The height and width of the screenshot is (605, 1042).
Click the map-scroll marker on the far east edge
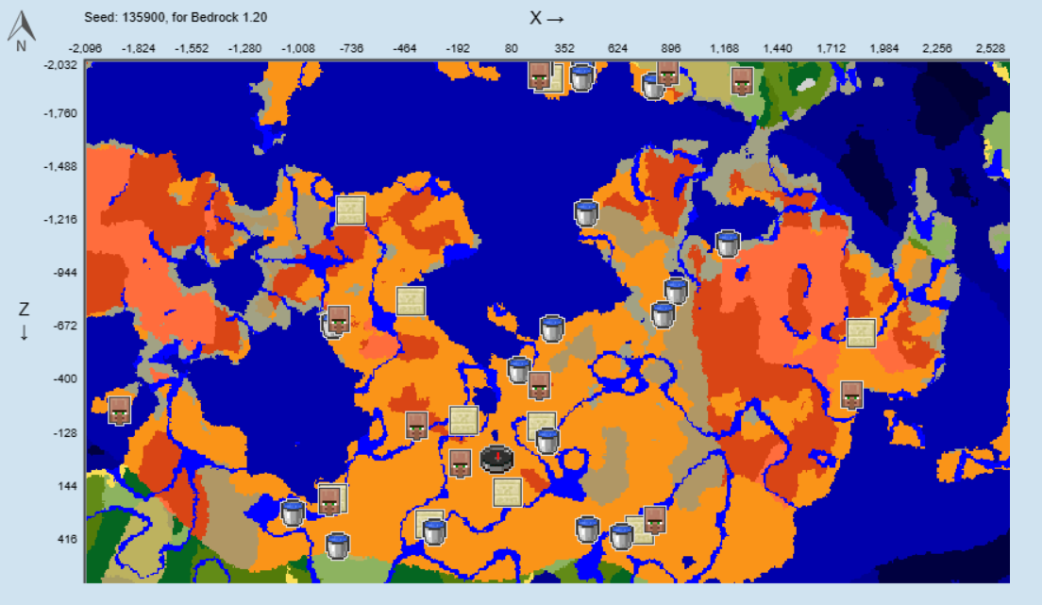coord(863,333)
